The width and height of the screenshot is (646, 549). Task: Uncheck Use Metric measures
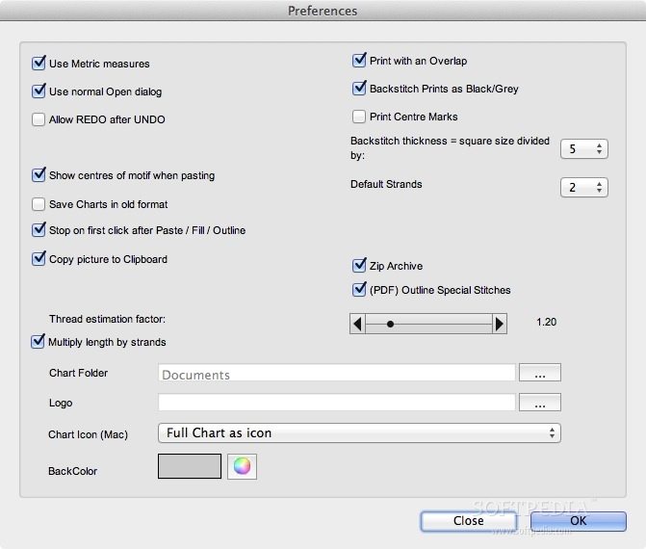tap(39, 63)
